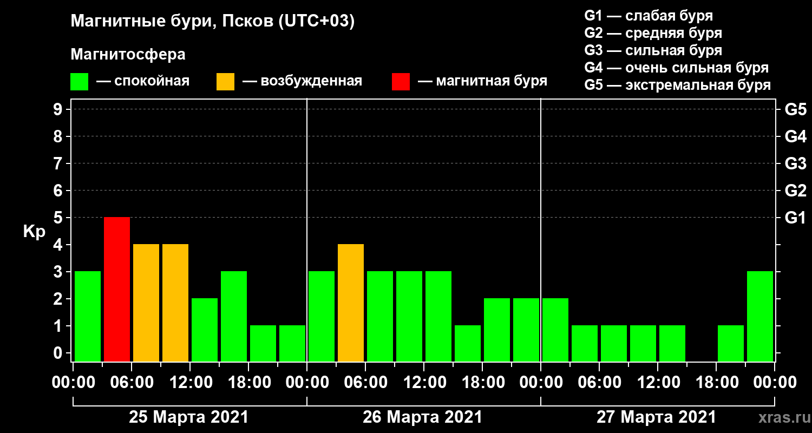812x433 pixels.
Task: Click the '26 Марта 2021' date label
Action: coord(422,417)
